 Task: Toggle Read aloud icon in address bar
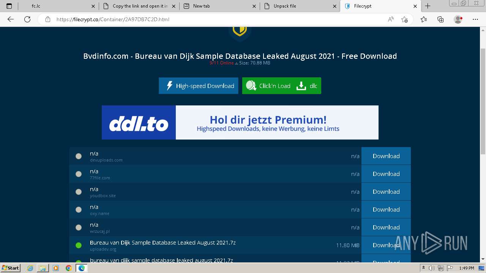pos(391,19)
